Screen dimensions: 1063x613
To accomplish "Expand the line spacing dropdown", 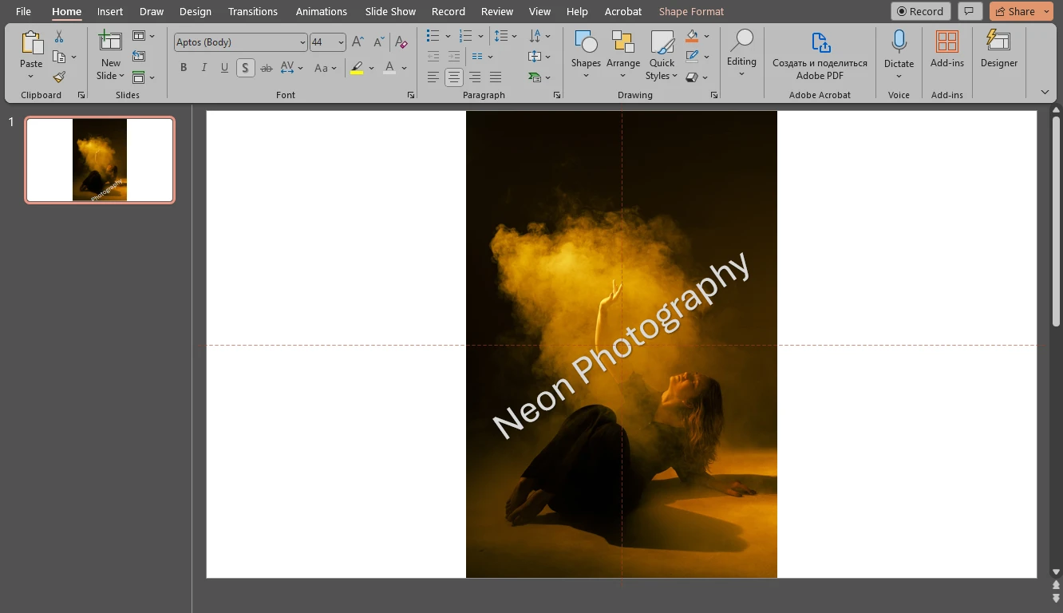I will pos(513,36).
